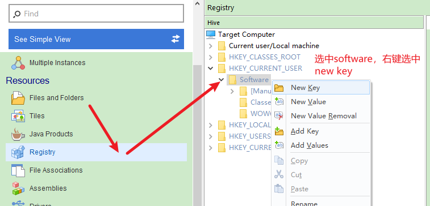Click the [Manu… subkey folder icon
The image size is (430, 206).
coord(243,91)
